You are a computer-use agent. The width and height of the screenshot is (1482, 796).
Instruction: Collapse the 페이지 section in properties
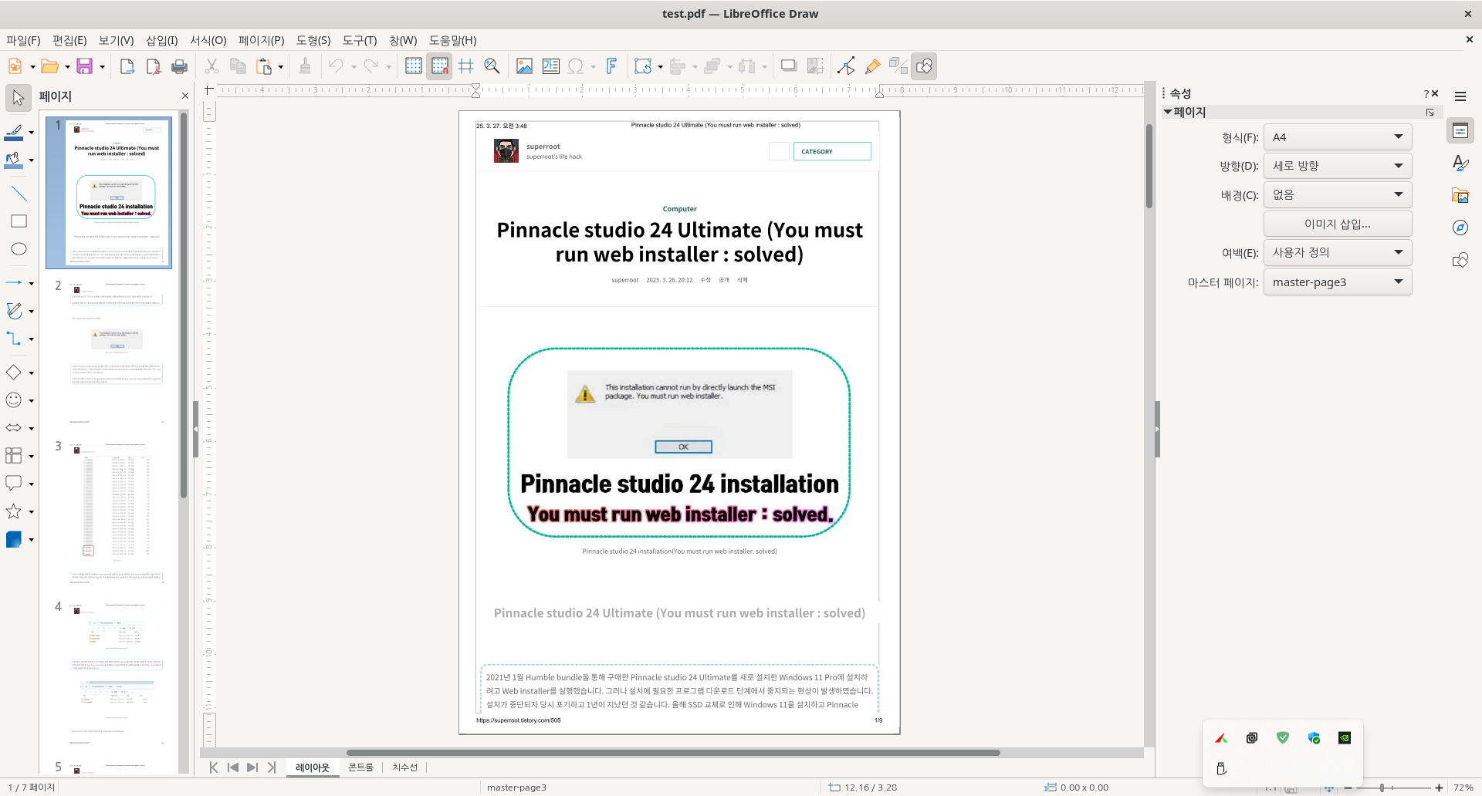click(1168, 112)
